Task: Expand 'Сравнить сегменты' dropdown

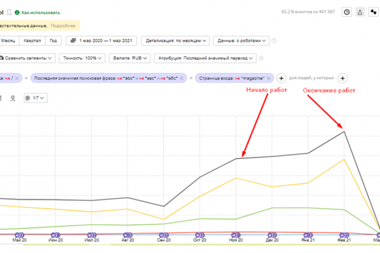Action: (x=26, y=58)
